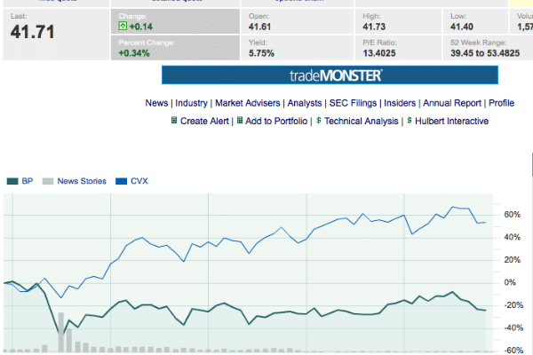Click the percent change +0.34%
The height and width of the screenshot is (355, 533).
(134, 53)
